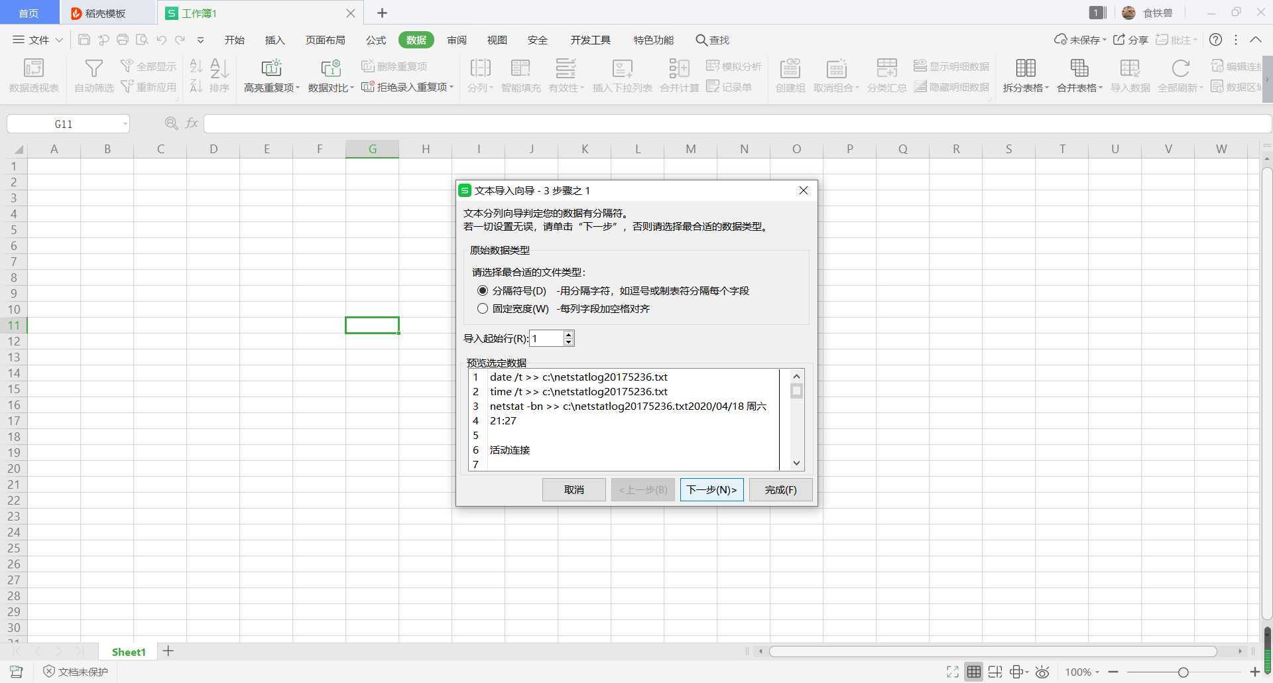Select column H header
The height and width of the screenshot is (683, 1273).
click(x=425, y=149)
